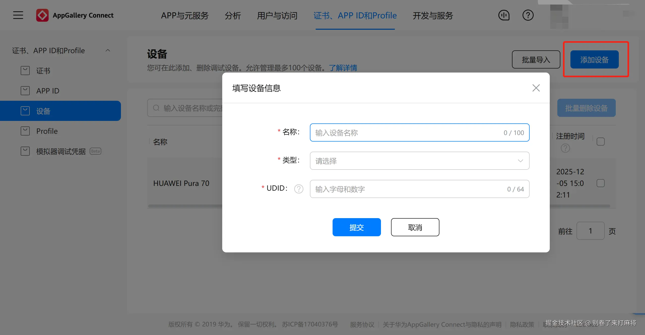Click the 了解详情 link
The height and width of the screenshot is (335, 645).
343,68
